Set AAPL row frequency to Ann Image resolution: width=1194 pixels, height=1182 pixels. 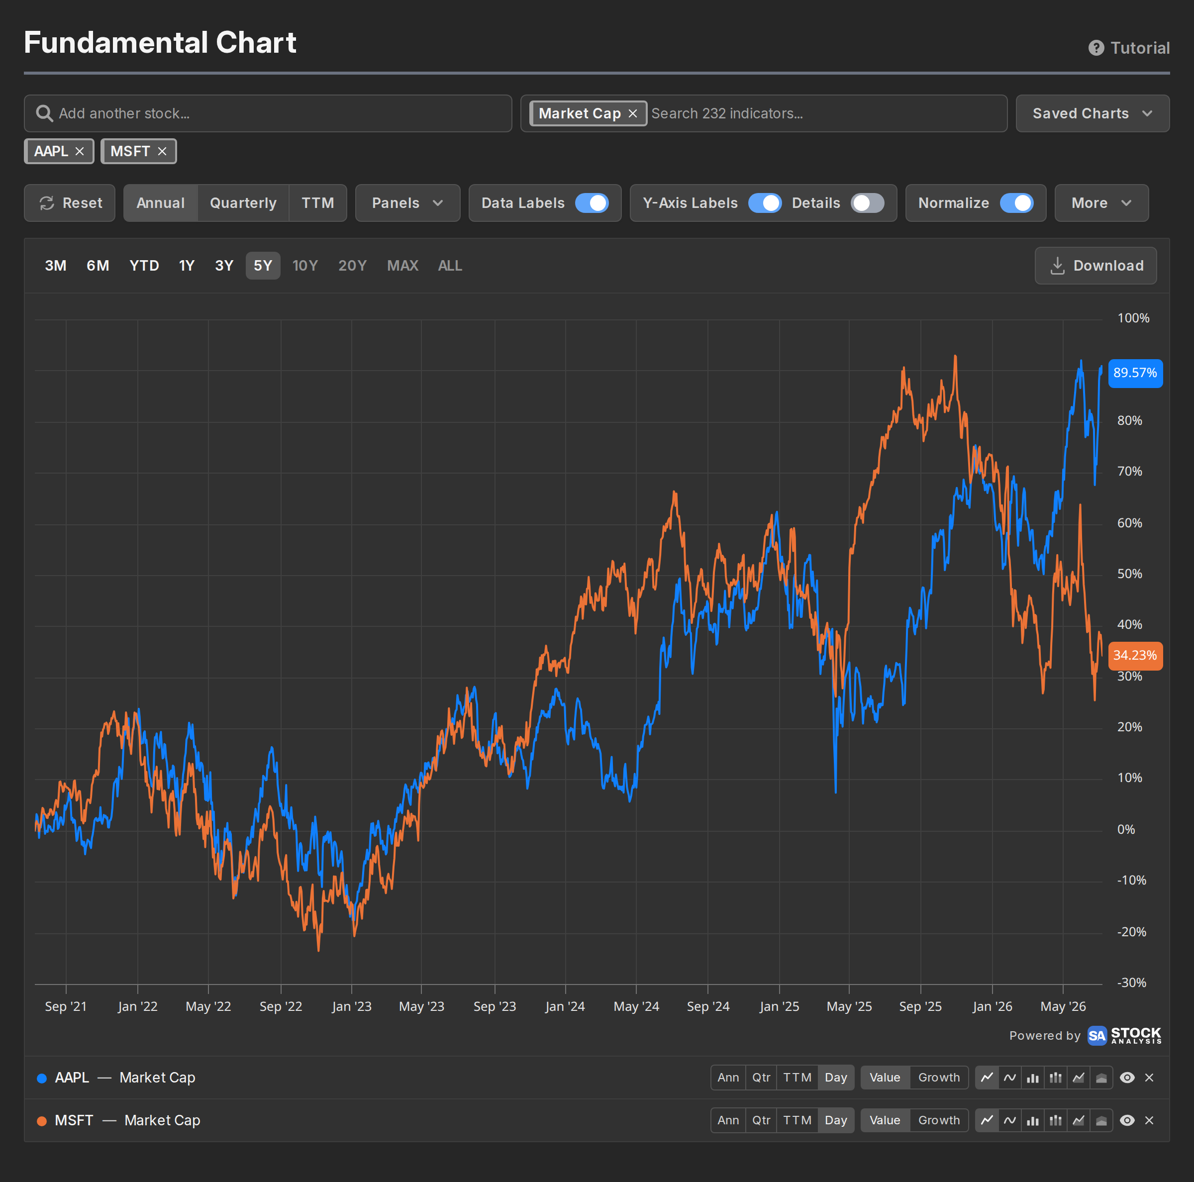click(x=728, y=1078)
